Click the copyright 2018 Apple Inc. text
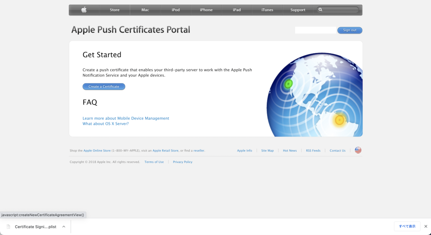 tap(105, 162)
